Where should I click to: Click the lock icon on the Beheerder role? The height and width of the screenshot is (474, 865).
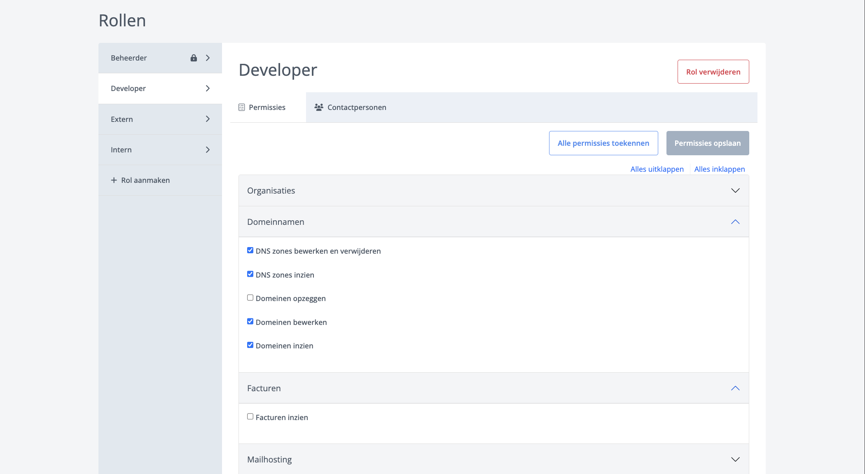[194, 58]
